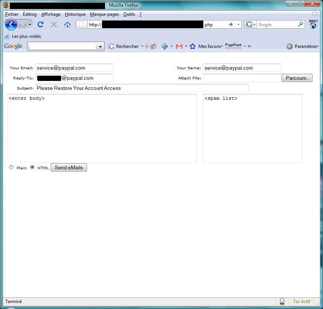Open the Marque-pages menu
The width and height of the screenshot is (323, 309).
[104, 14]
